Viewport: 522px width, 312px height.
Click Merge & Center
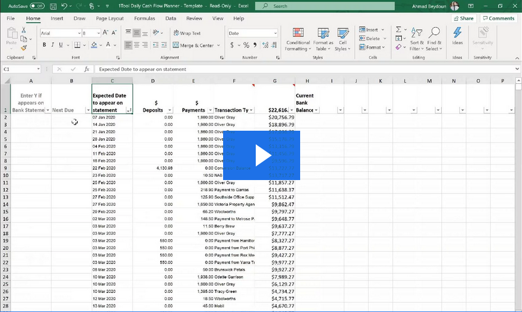click(x=194, y=45)
